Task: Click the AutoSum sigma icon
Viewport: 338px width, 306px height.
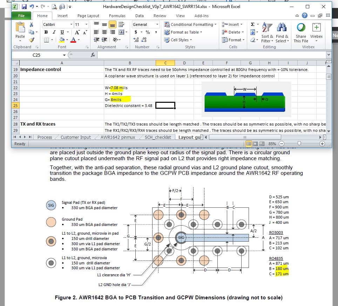Action: point(253,24)
